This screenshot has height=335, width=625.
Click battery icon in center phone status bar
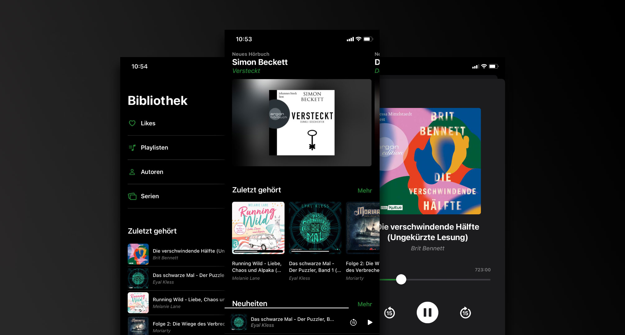[368, 39]
